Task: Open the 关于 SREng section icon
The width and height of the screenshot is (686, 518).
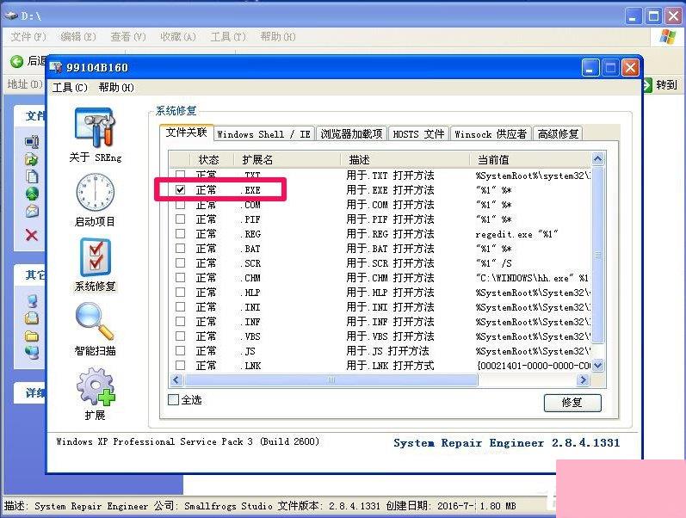Action: (95, 127)
